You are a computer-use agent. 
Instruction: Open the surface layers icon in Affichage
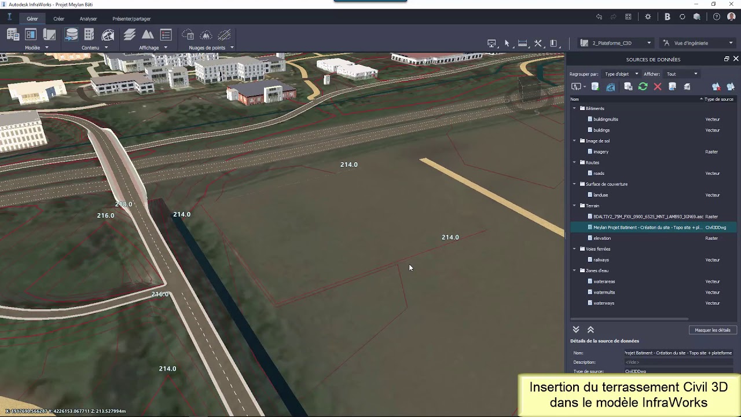coord(130,35)
